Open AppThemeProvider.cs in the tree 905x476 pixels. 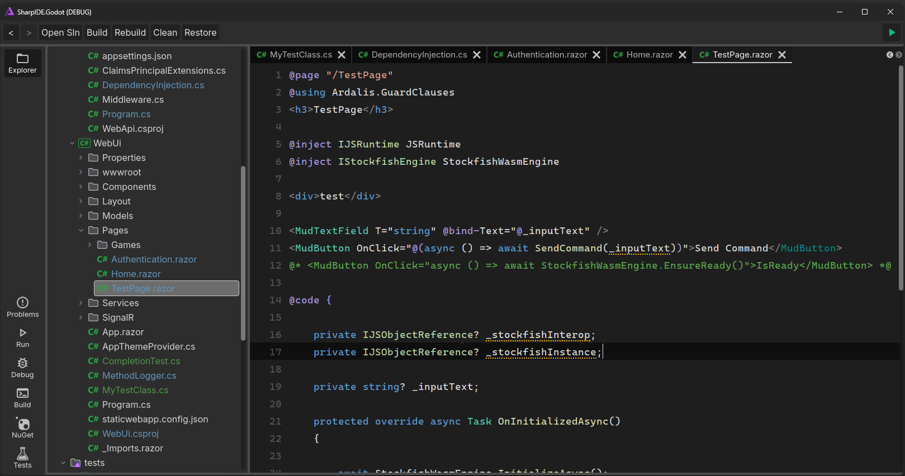coord(149,346)
